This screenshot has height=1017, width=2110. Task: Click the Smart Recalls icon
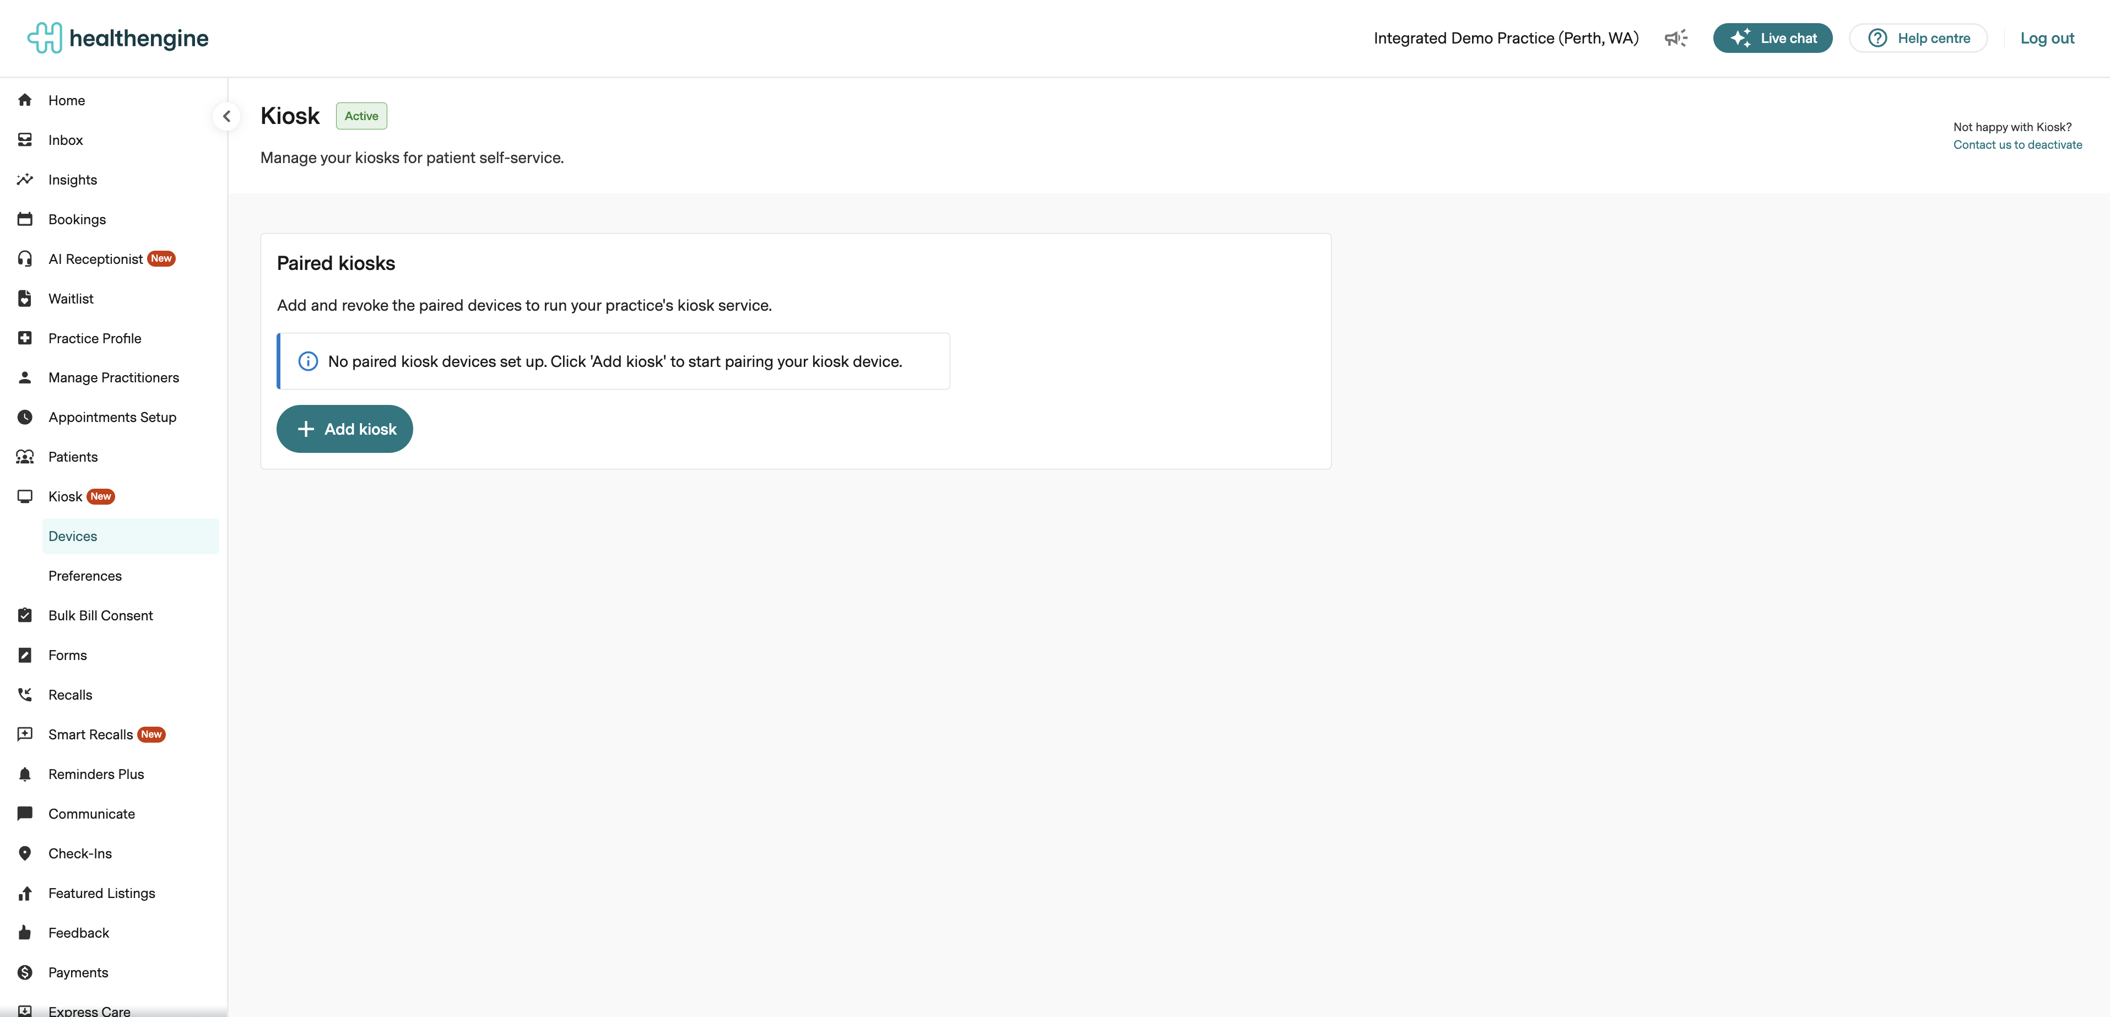point(25,734)
